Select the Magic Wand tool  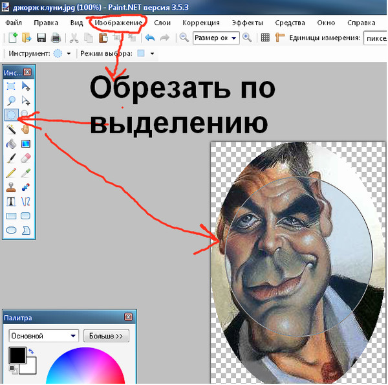11,129
